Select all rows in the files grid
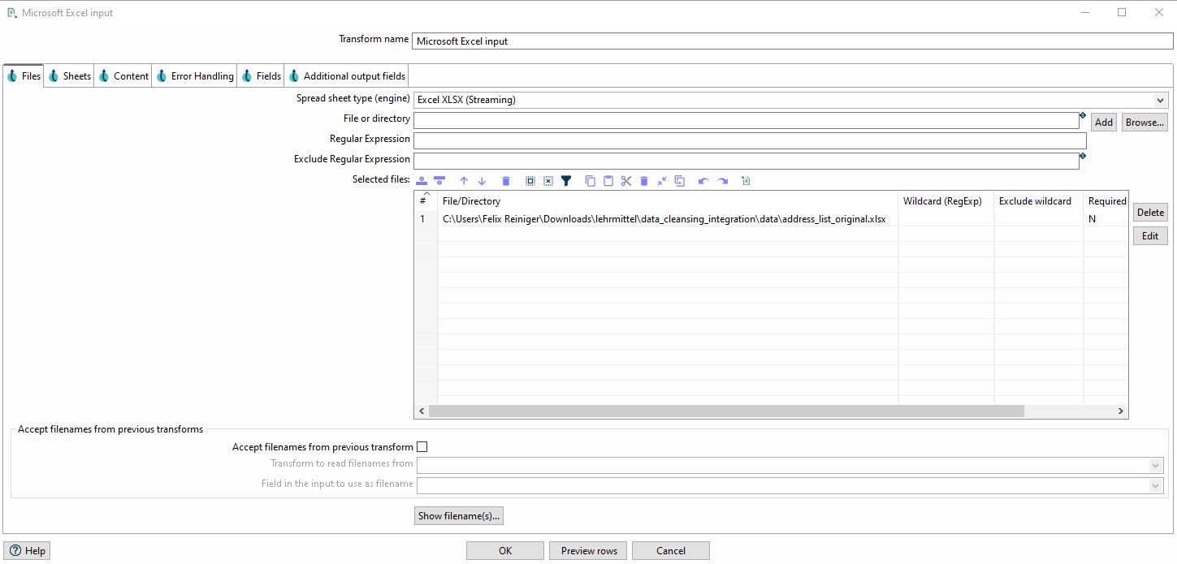This screenshot has width=1177, height=564. [530, 180]
